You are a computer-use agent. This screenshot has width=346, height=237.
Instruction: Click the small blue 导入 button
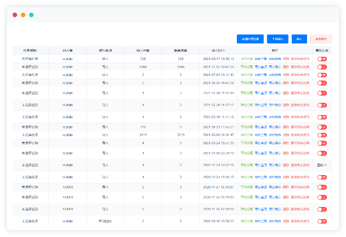pos(299,39)
